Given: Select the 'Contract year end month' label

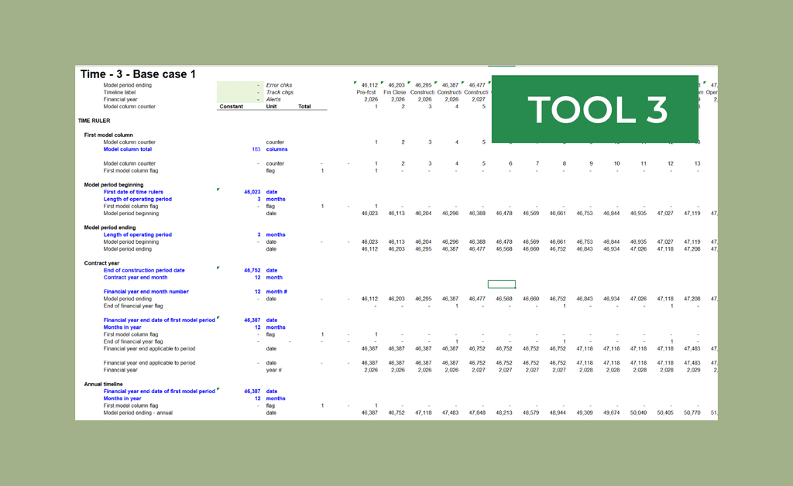Looking at the screenshot, I should coord(136,277).
